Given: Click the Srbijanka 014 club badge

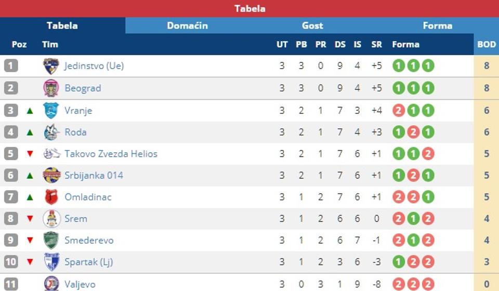Looking at the screenshot, I should pyautogui.click(x=51, y=175).
